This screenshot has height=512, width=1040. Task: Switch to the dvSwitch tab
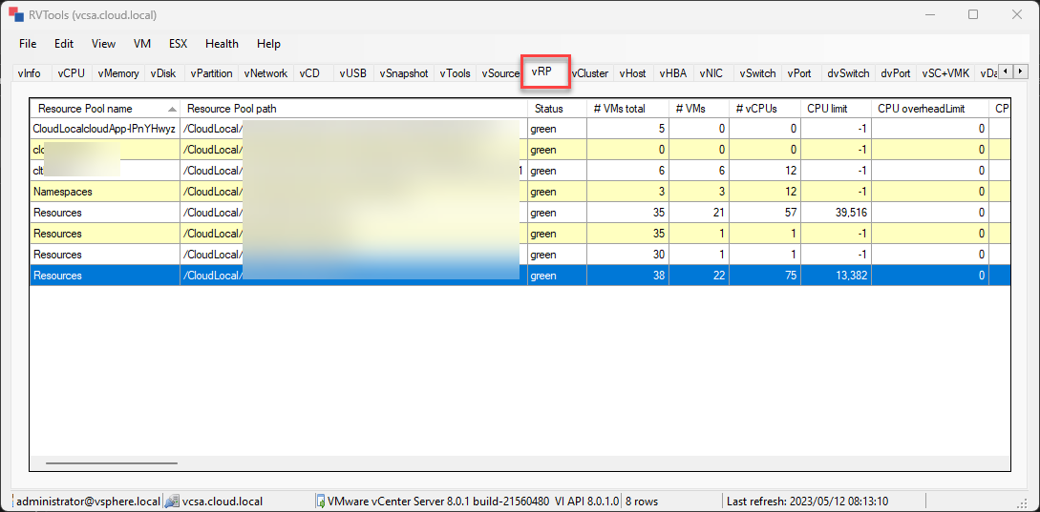click(x=848, y=73)
